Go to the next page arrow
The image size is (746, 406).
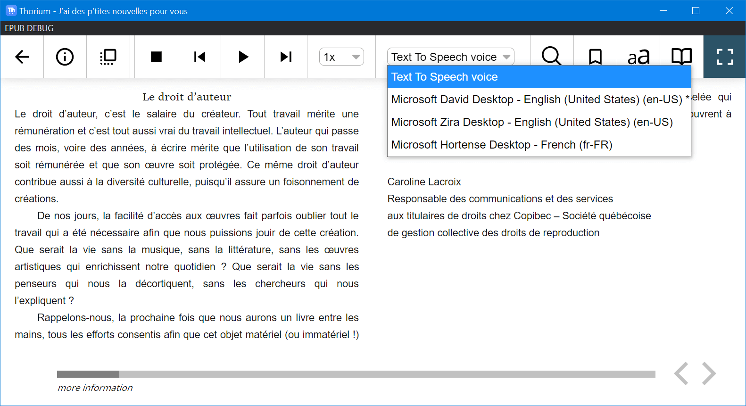click(709, 374)
